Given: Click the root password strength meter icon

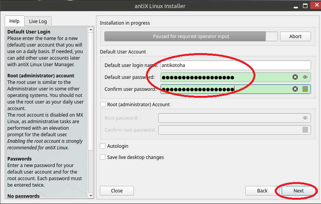Looking at the screenshot, I should click(305, 130).
